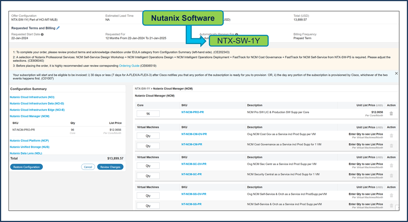
Task: Open Nutanix Unified Storage (NUS) category
Action: click(x=30, y=147)
